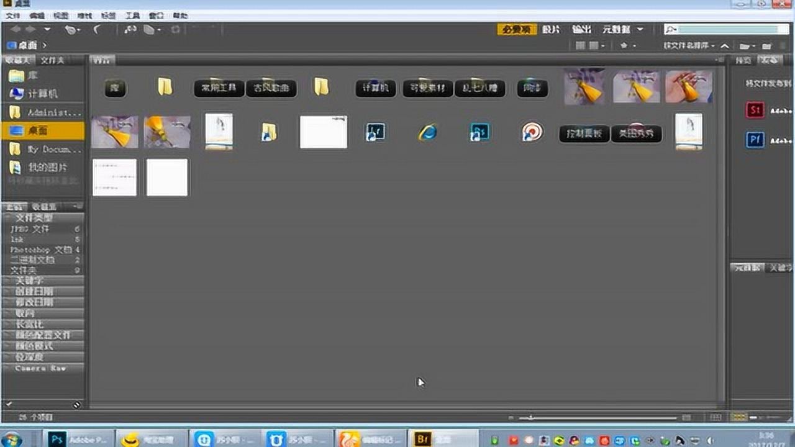The image size is (795, 447).
Task: Switch to the 文件夹 tab
Action: (52, 60)
